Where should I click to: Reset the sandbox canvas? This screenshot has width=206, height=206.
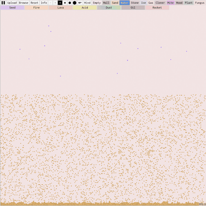34,2
